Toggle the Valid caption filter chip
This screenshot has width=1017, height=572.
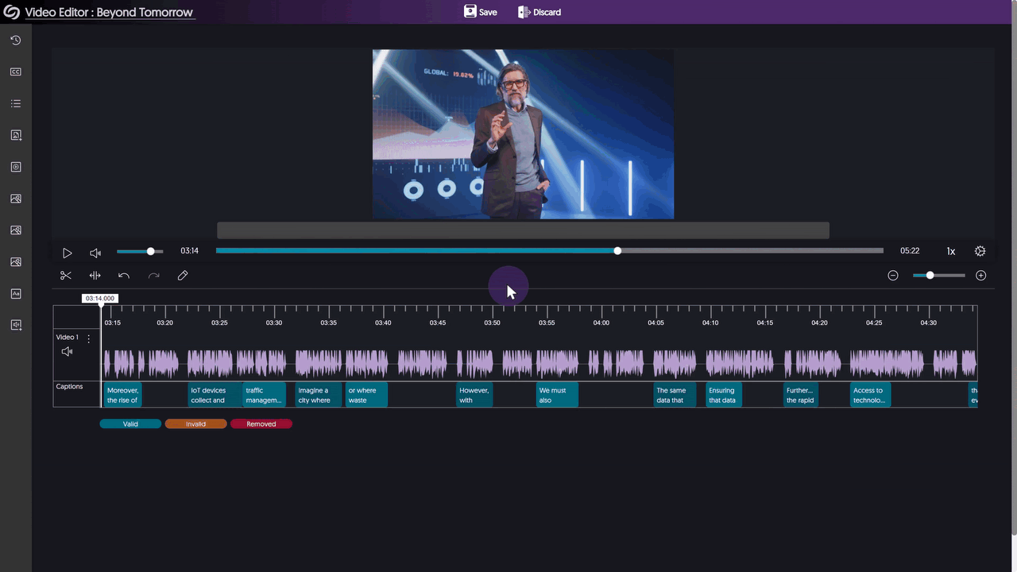click(130, 423)
